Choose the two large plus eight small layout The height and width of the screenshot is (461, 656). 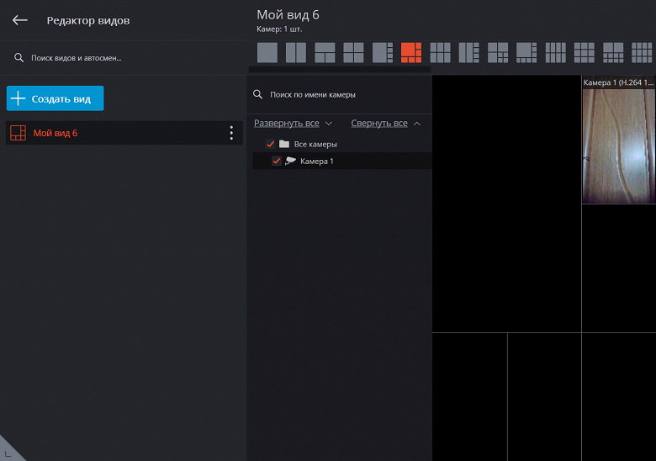point(613,53)
